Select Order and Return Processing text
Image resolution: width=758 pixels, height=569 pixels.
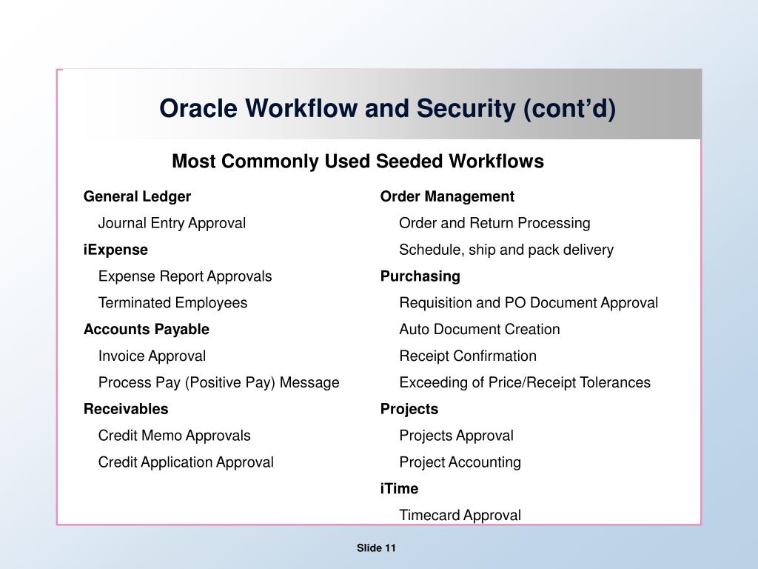(494, 223)
